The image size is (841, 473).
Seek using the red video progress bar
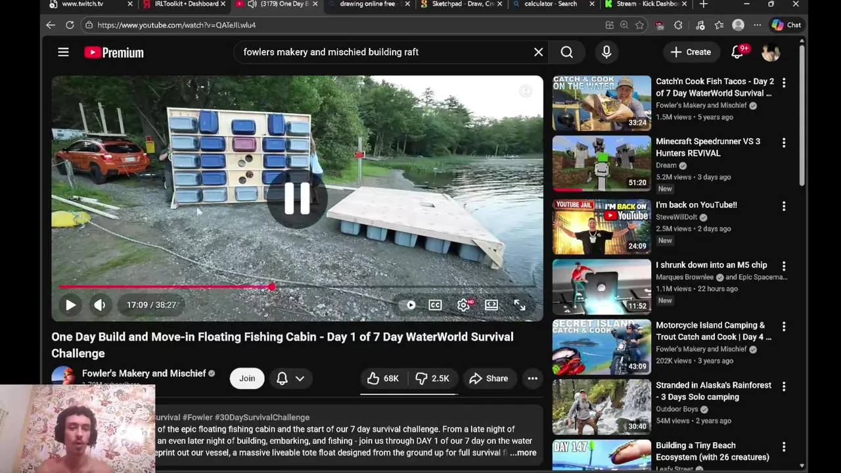(297, 286)
